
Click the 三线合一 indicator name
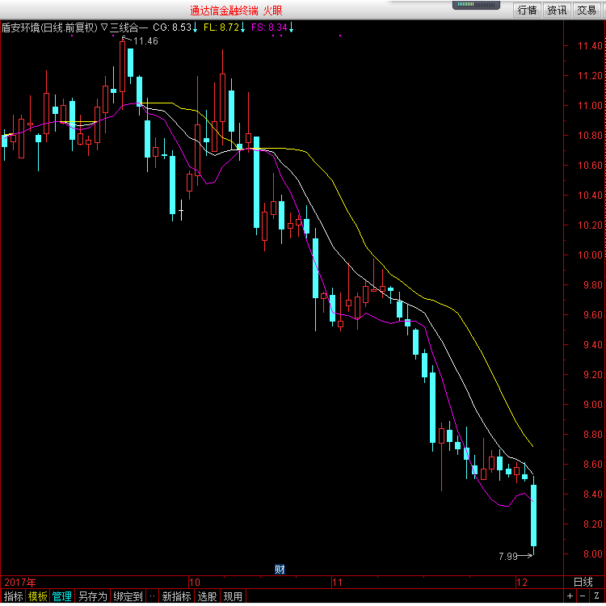[129, 27]
